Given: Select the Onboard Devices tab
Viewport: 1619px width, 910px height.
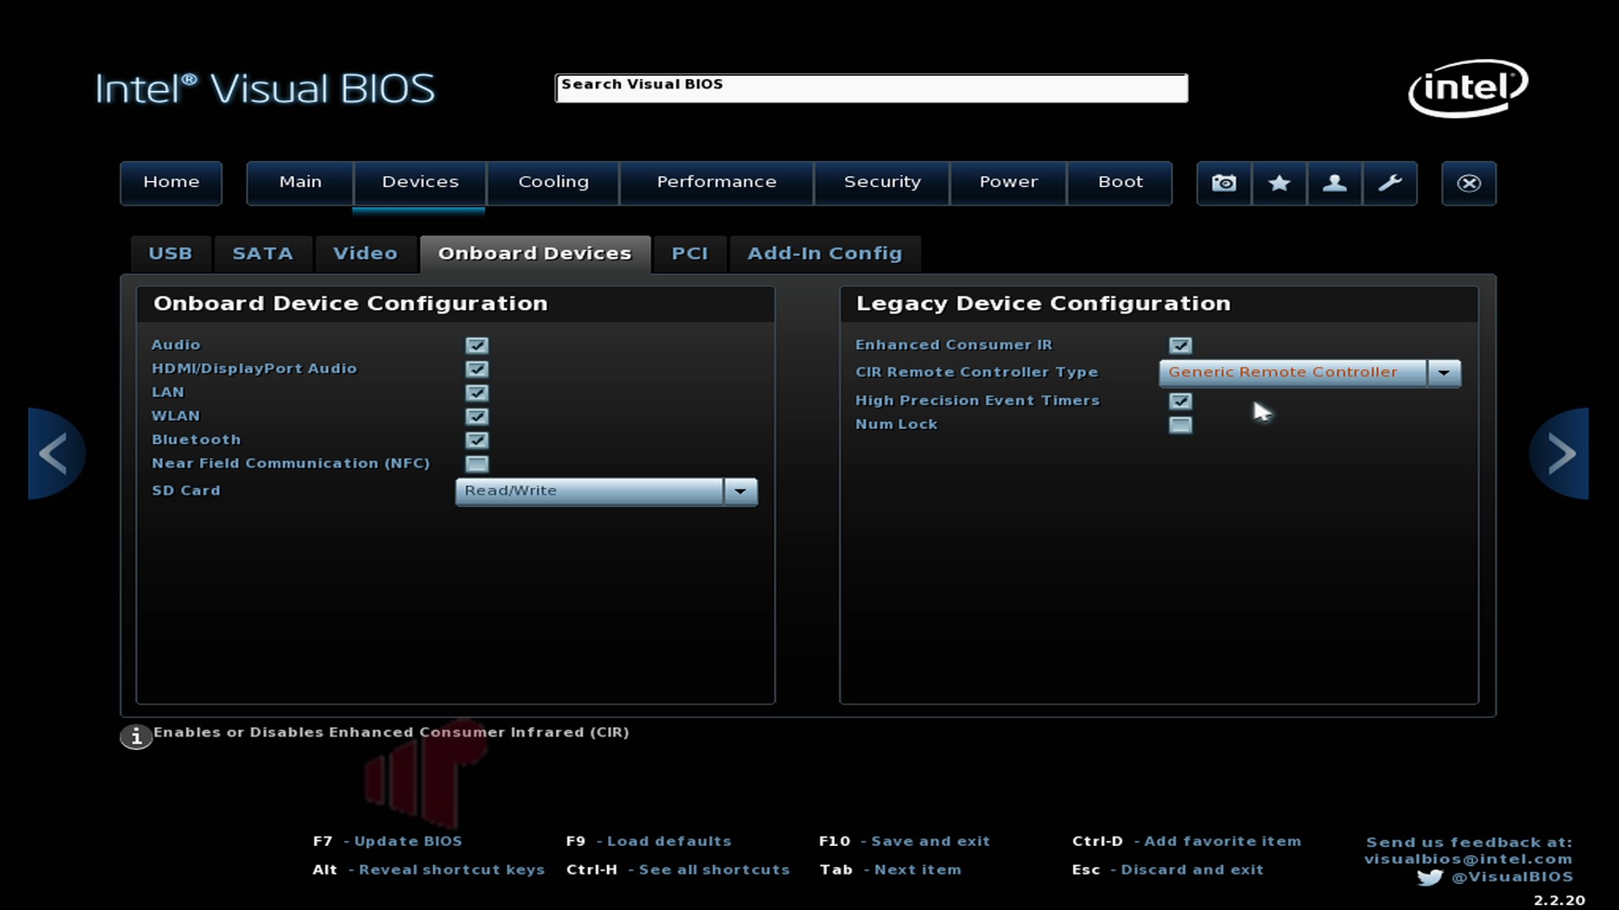Looking at the screenshot, I should tap(535, 254).
